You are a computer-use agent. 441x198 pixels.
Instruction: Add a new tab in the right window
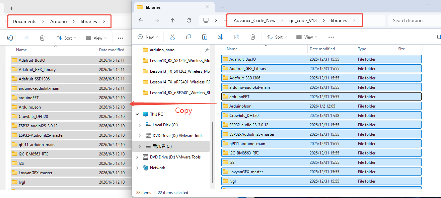point(222,7)
